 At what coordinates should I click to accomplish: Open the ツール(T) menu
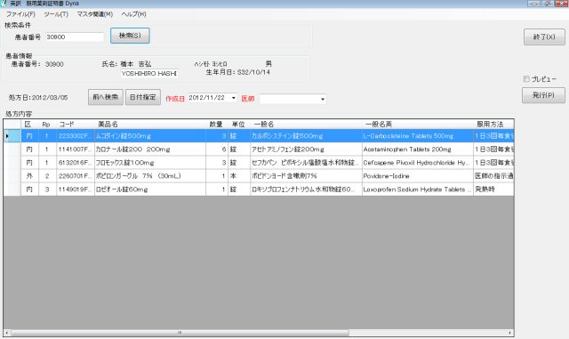pyautogui.click(x=56, y=14)
